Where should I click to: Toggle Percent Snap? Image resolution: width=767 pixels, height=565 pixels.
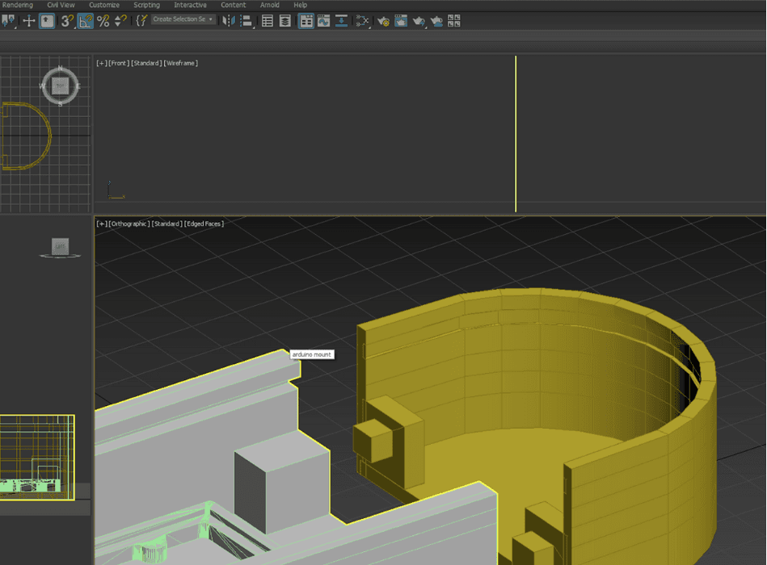click(103, 21)
